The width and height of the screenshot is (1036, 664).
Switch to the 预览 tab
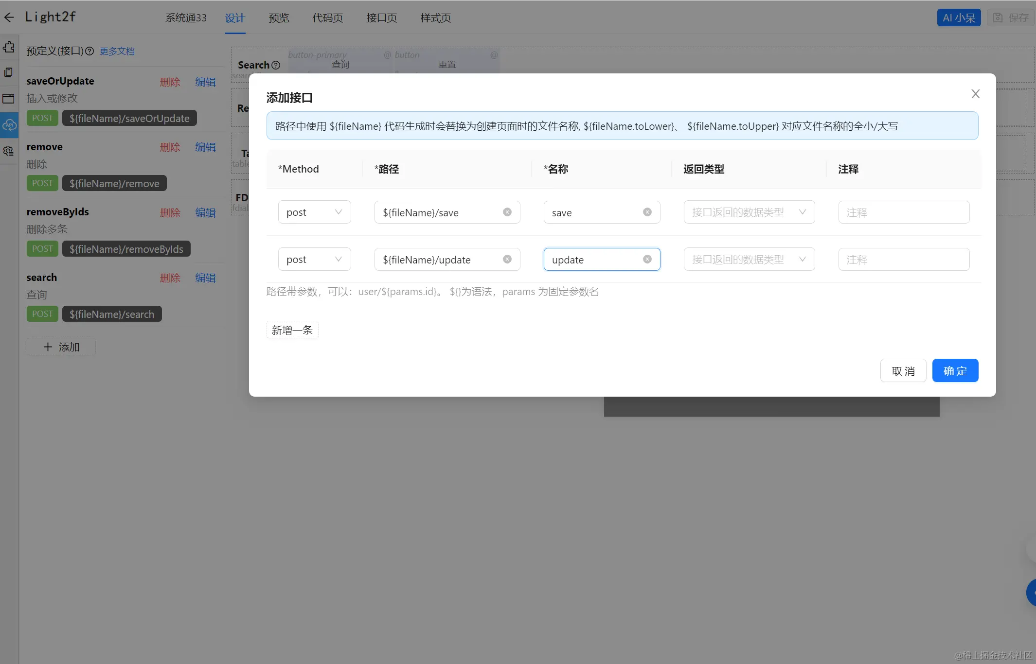(279, 18)
